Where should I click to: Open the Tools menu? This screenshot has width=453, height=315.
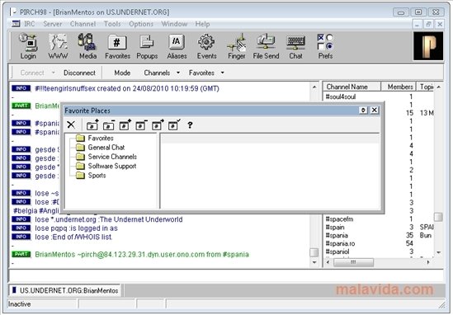point(112,24)
